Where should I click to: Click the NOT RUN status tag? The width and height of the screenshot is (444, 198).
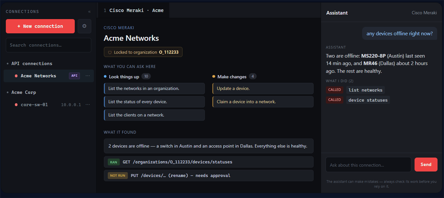pyautogui.click(x=117, y=175)
